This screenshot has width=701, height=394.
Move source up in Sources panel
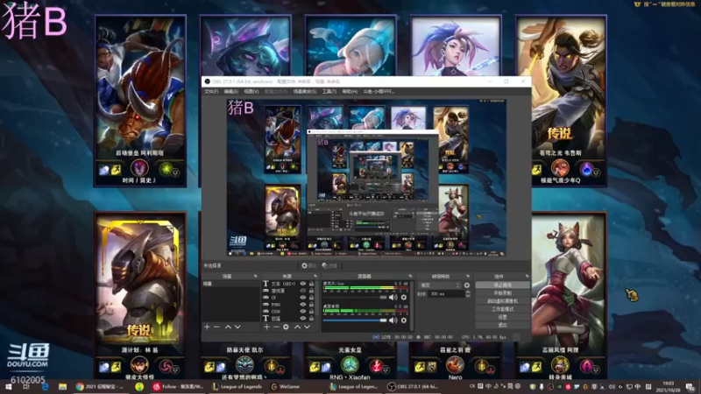[x=297, y=327]
